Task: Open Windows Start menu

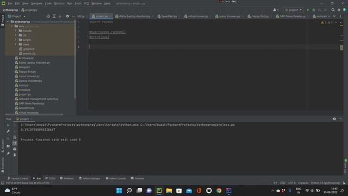Action: coord(119,191)
